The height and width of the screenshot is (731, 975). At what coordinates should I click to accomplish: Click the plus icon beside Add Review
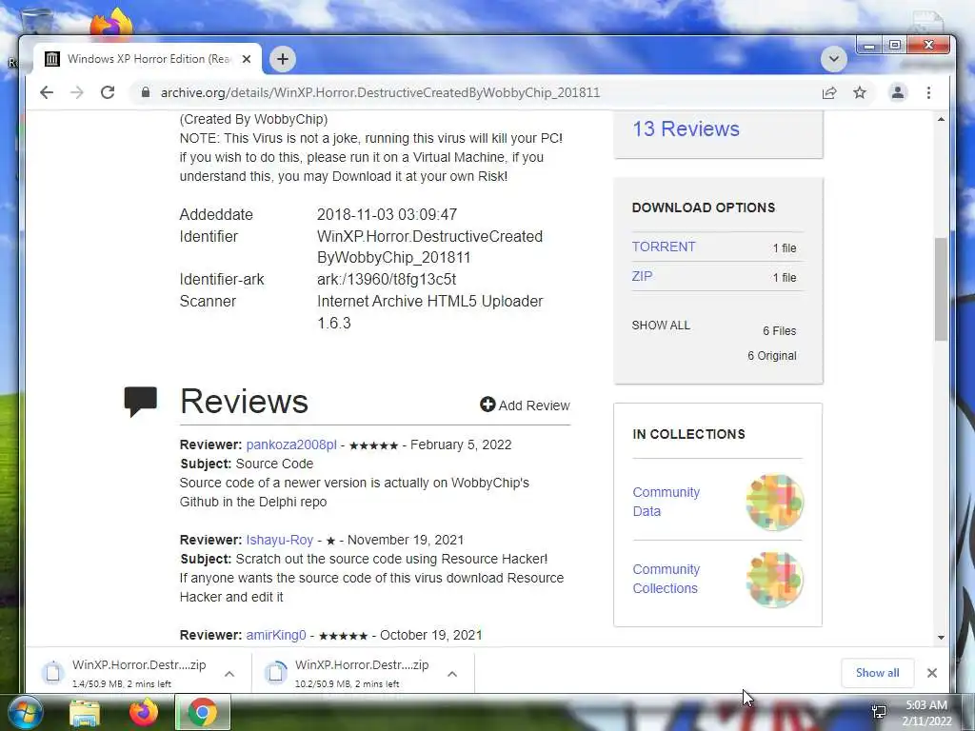(487, 405)
